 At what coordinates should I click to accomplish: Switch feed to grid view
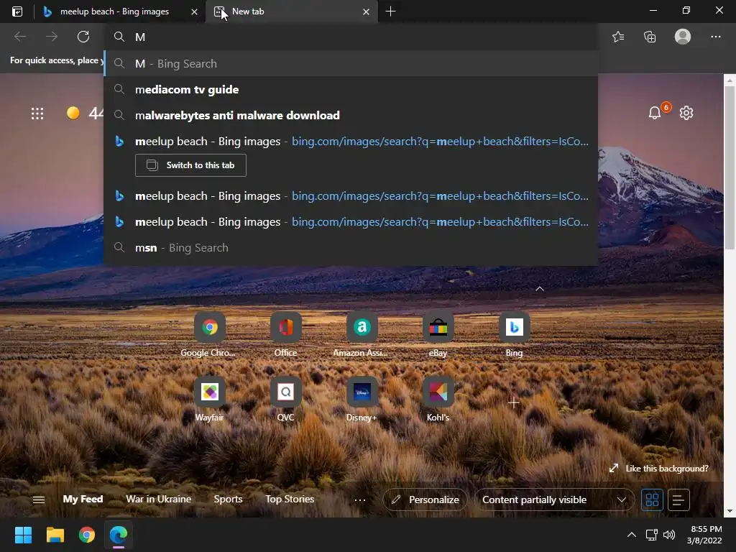(652, 500)
